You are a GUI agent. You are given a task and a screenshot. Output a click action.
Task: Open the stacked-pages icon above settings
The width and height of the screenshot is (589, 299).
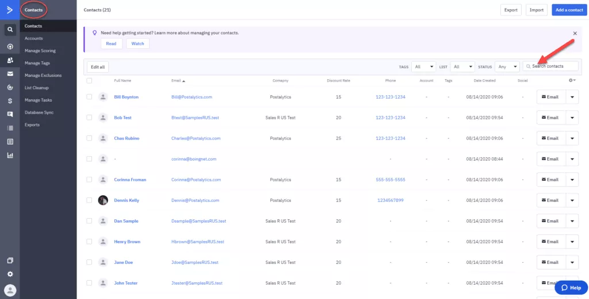coord(10,261)
